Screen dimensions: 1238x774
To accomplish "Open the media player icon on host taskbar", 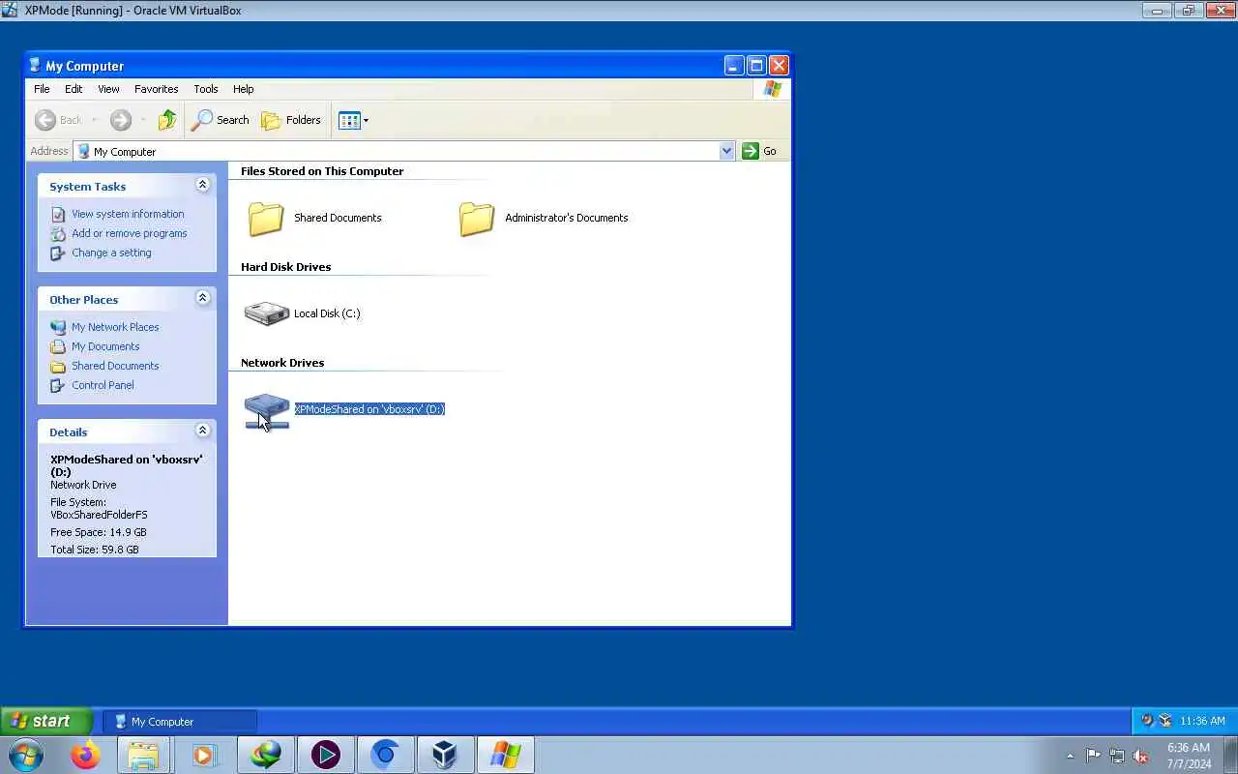I will [x=203, y=755].
